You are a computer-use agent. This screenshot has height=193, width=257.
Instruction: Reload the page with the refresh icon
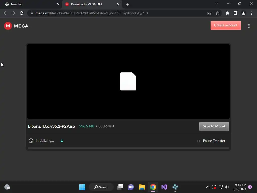click(22, 13)
